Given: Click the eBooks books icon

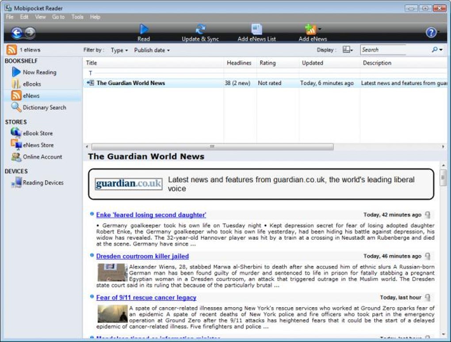Looking at the screenshot, I should 16,84.
